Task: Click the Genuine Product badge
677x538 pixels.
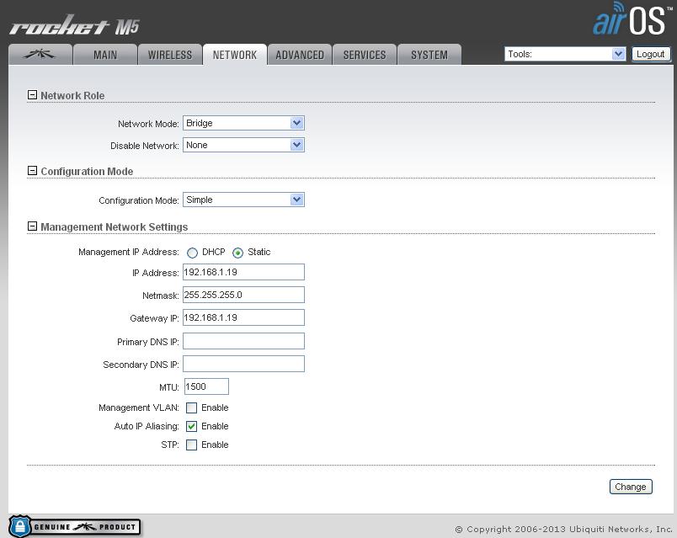Action: [x=74, y=526]
